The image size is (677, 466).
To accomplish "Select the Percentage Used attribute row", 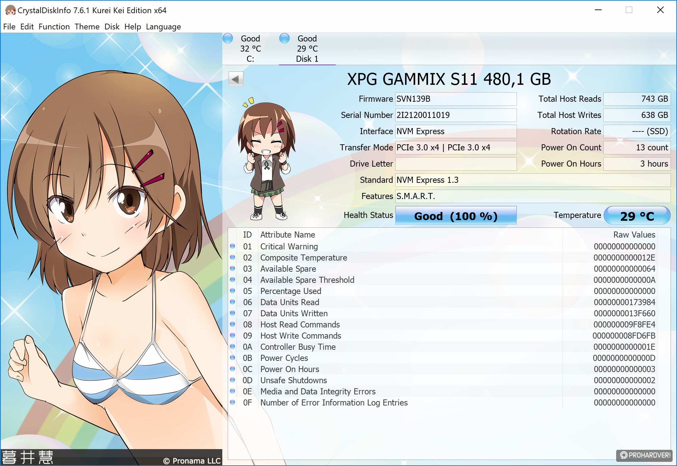I will coord(443,291).
